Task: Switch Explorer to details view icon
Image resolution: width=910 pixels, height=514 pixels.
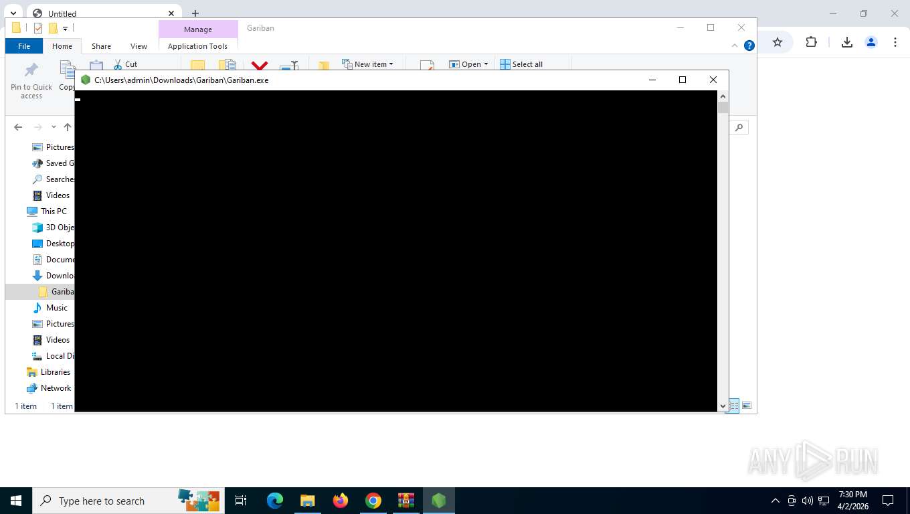Action: click(734, 406)
